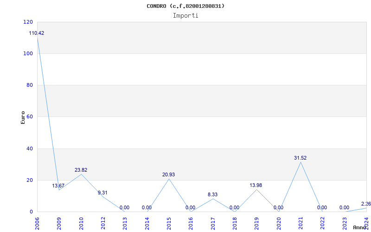This screenshot has height=232, width=371.
Task: Click the 80 y-axis tick label
Action: pyautogui.click(x=29, y=85)
